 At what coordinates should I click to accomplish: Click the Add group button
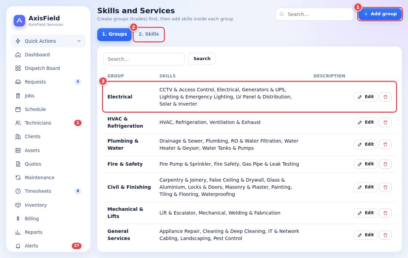[x=380, y=14]
